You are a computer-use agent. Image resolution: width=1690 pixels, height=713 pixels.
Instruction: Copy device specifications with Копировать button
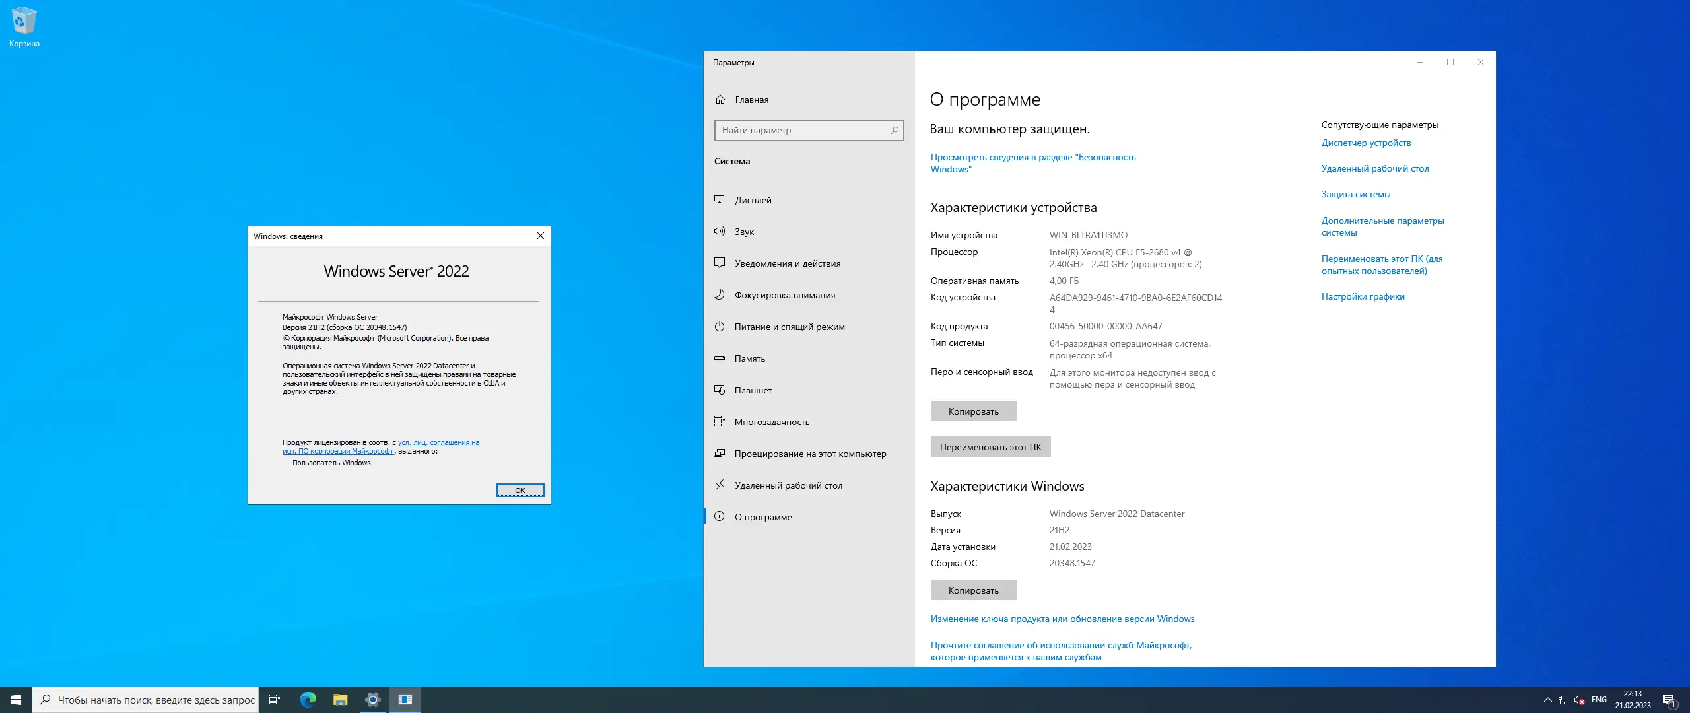[973, 411]
